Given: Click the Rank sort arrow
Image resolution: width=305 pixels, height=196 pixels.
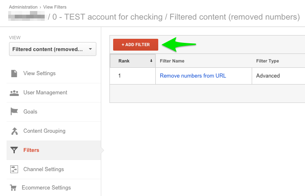Looking at the screenshot, I should coord(151,61).
